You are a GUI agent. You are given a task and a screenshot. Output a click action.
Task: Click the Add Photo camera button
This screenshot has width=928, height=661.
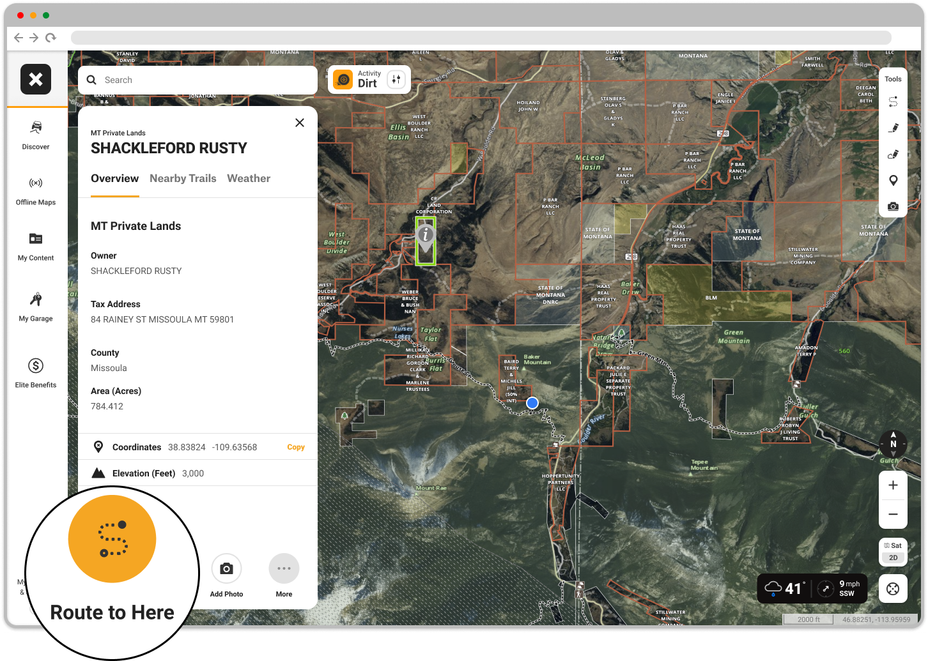(x=226, y=568)
